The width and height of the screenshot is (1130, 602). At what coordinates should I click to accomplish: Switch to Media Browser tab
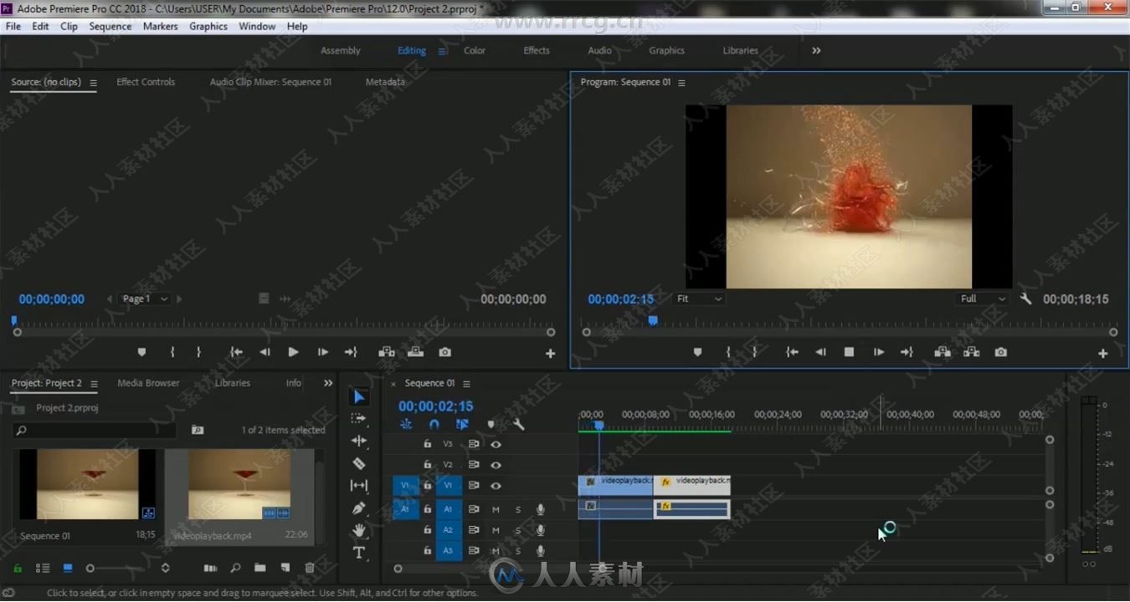click(x=148, y=383)
